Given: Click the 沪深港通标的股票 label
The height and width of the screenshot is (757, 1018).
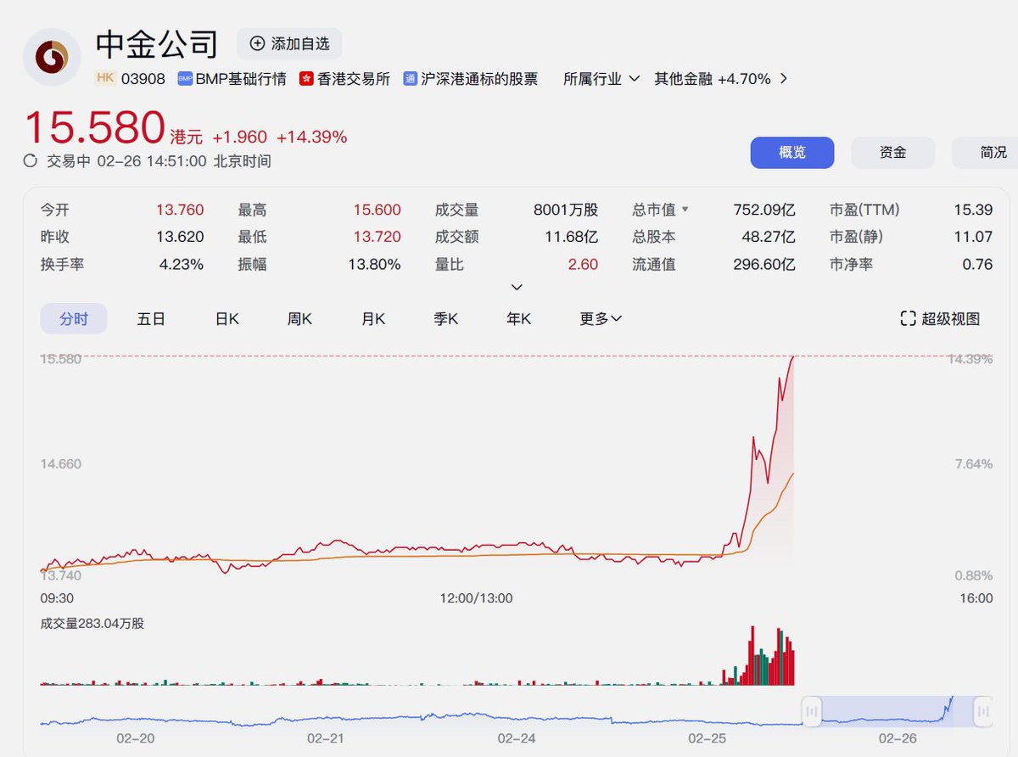Looking at the screenshot, I should point(479,79).
